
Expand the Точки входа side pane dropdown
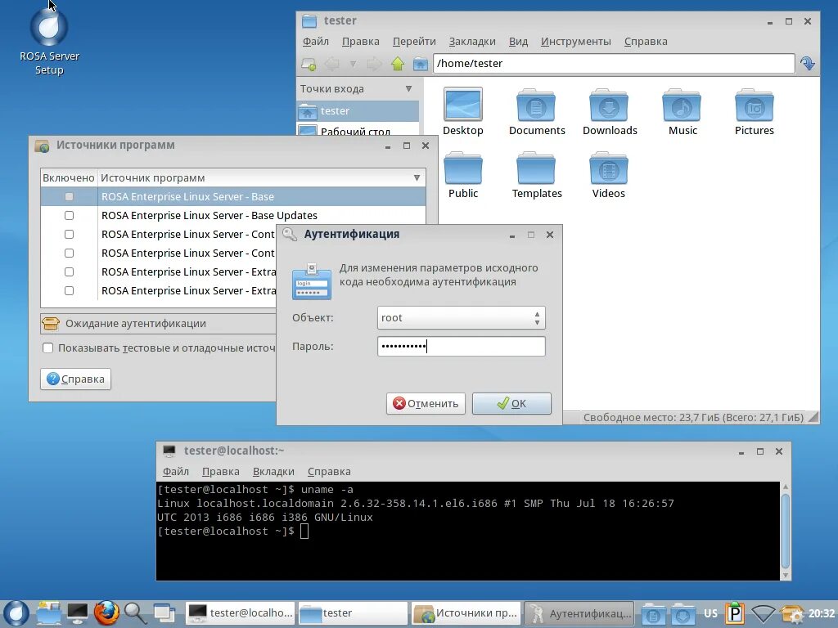point(408,88)
